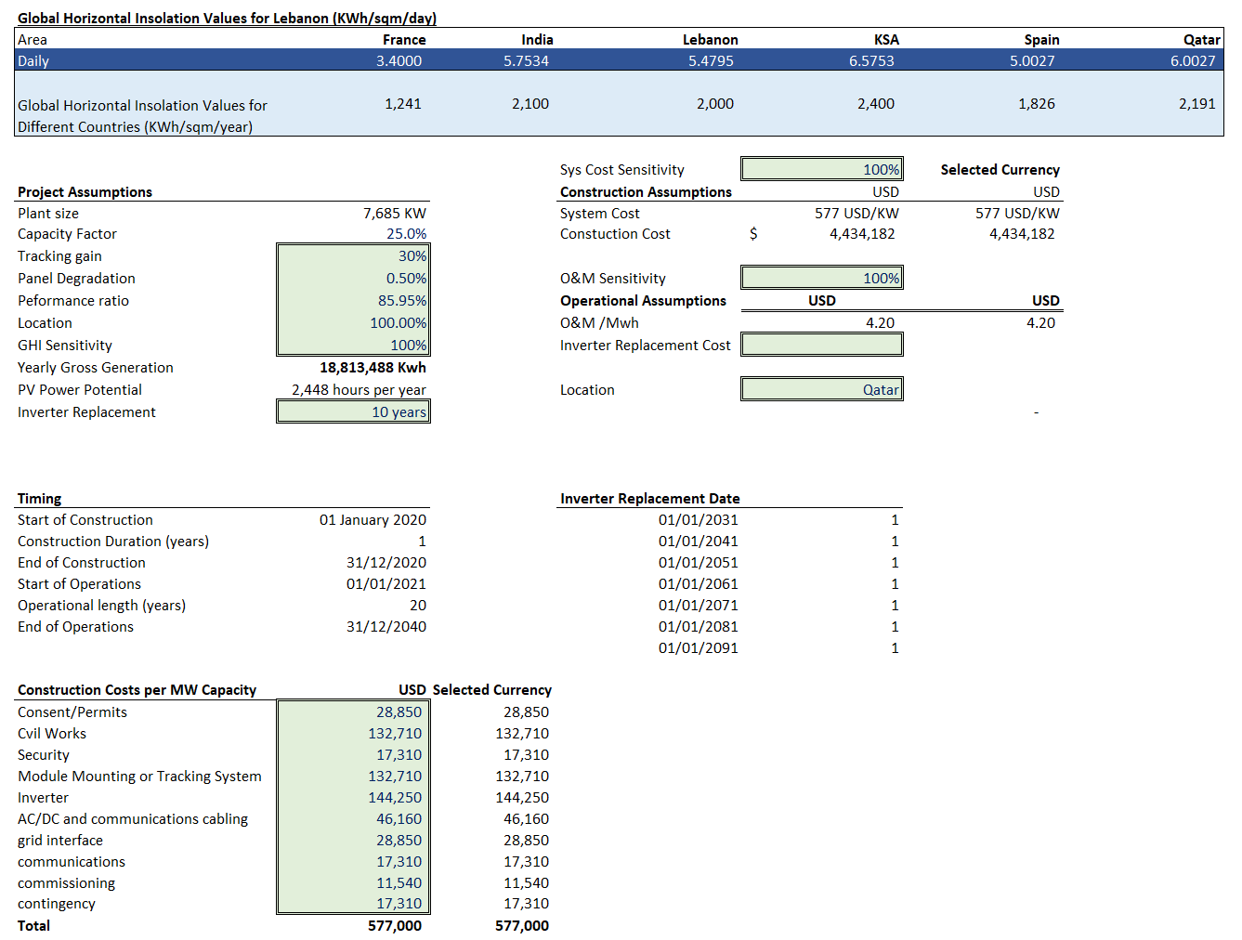
Task: Click the France column header
Action: tap(404, 39)
